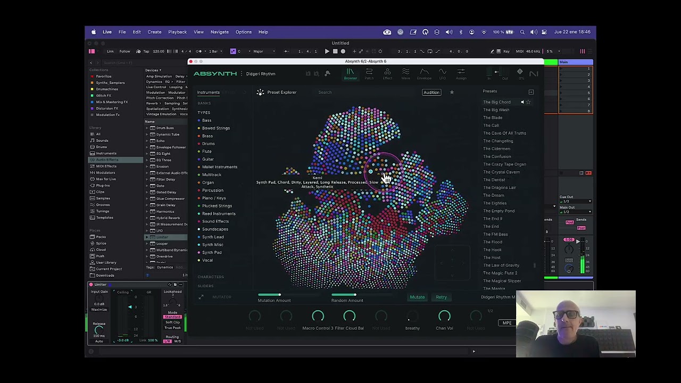Click the speaker icon on The Big Chord
The image size is (681, 383).
pyautogui.click(x=522, y=102)
